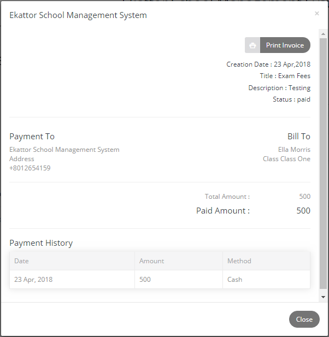Close the dialog with the X icon
Image resolution: width=329 pixels, height=337 pixels.
[317, 14]
